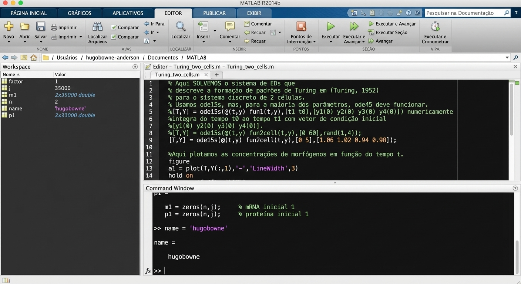This screenshot has width=521, height=284.
Task: Select the Turing_two_cells.m file tab
Action: click(177, 75)
